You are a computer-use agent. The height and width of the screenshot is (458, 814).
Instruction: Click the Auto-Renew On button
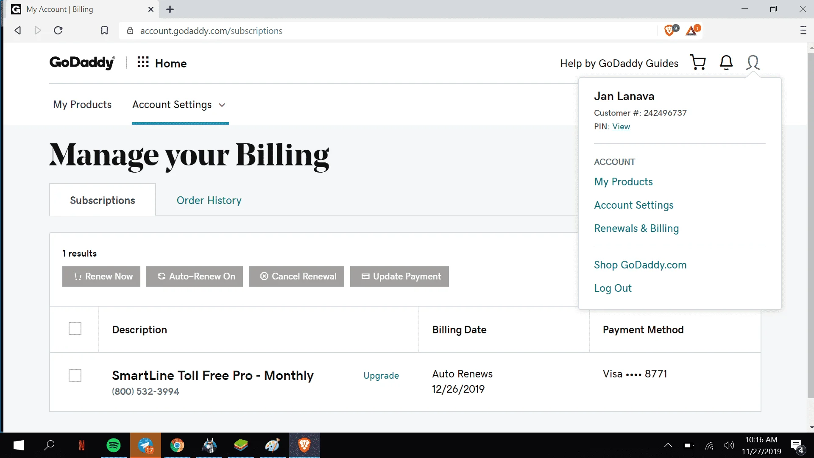coord(195,276)
